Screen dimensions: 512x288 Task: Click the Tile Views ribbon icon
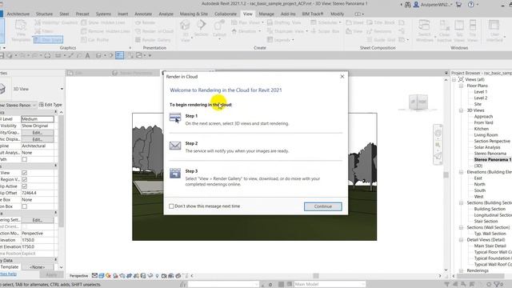pyautogui.click(x=473, y=30)
